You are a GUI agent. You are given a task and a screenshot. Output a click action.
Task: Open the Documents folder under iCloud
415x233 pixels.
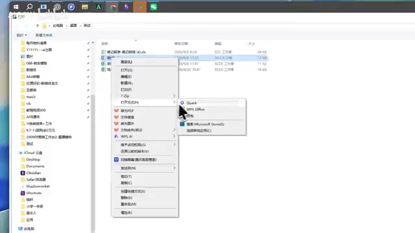(35, 166)
